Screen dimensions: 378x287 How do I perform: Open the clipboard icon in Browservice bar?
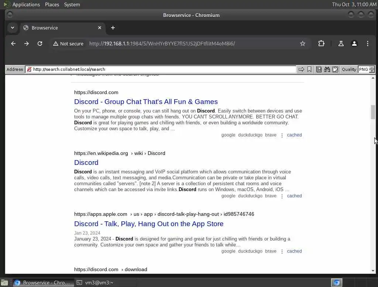[x=335, y=69]
